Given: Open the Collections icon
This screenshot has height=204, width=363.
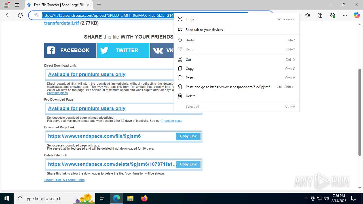Looking at the screenshot, I should coord(320,15).
